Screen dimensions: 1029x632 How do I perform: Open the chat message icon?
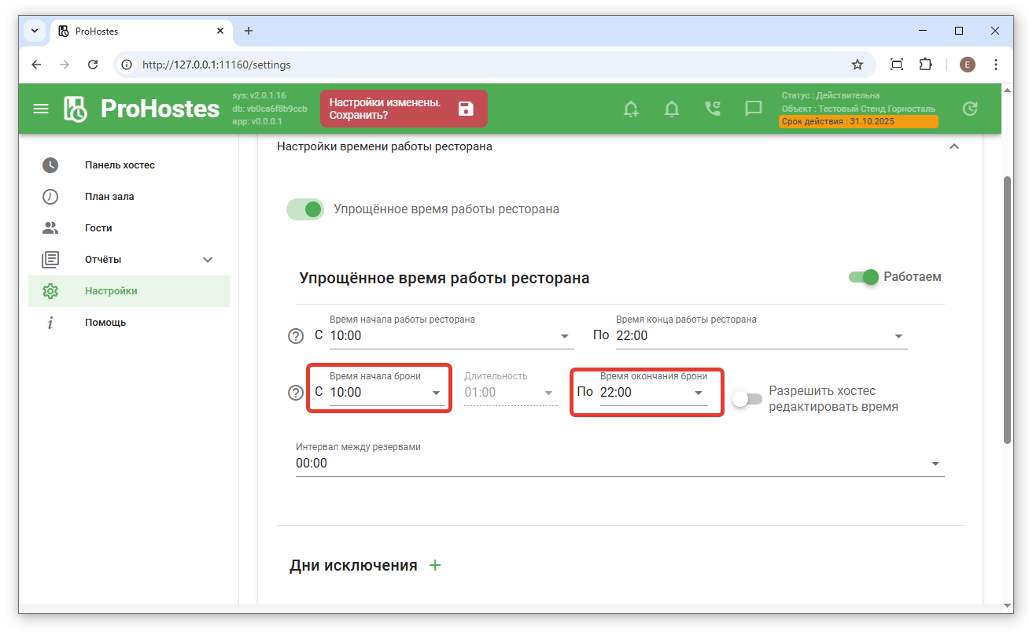[754, 109]
